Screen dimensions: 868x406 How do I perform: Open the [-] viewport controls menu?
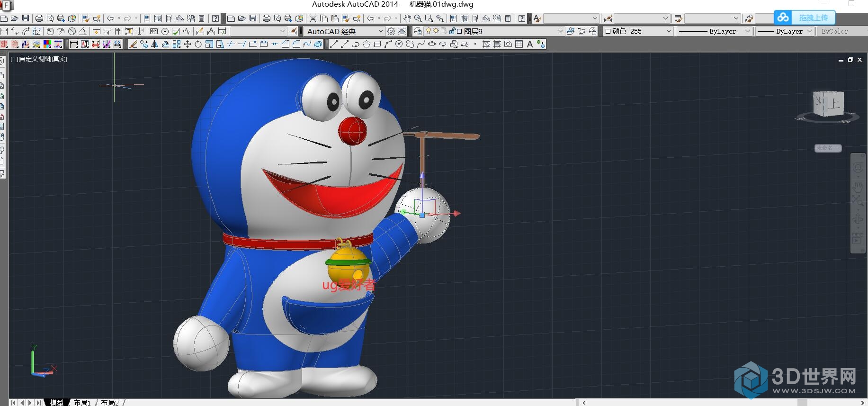coord(14,59)
